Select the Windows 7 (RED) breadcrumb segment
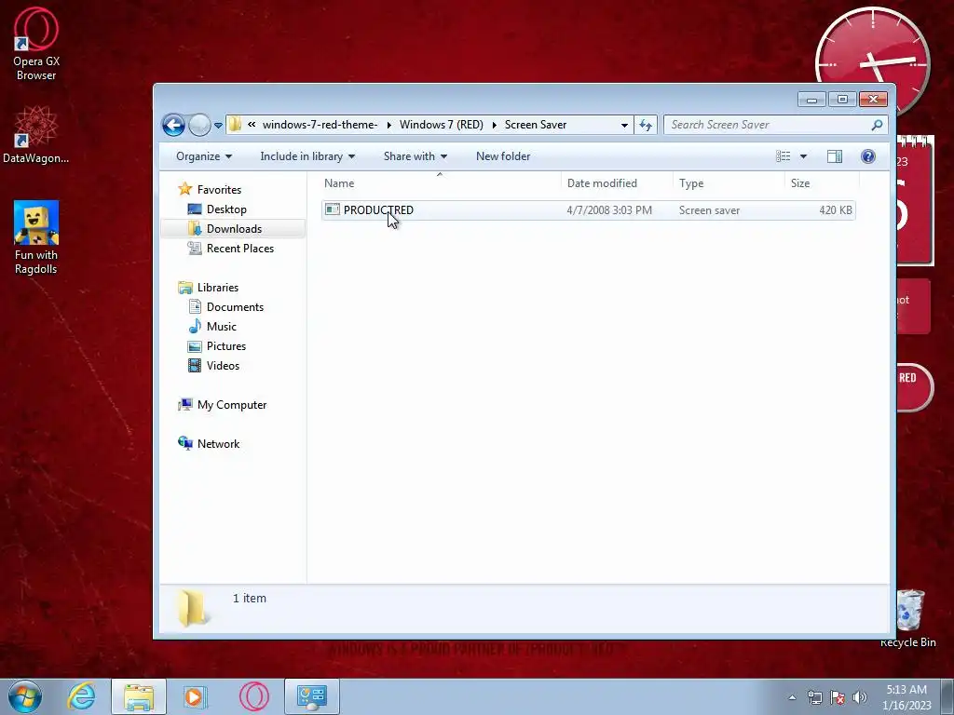The height and width of the screenshot is (715, 954). [441, 125]
